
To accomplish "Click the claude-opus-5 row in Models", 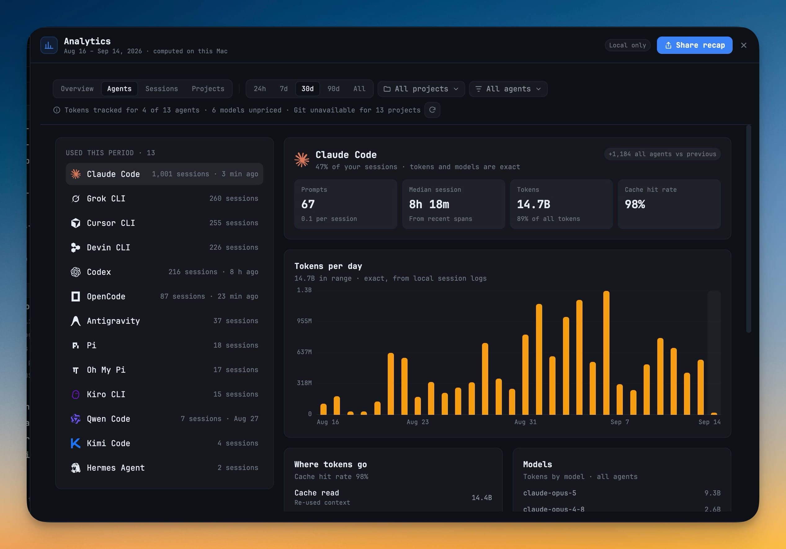I will coord(622,493).
